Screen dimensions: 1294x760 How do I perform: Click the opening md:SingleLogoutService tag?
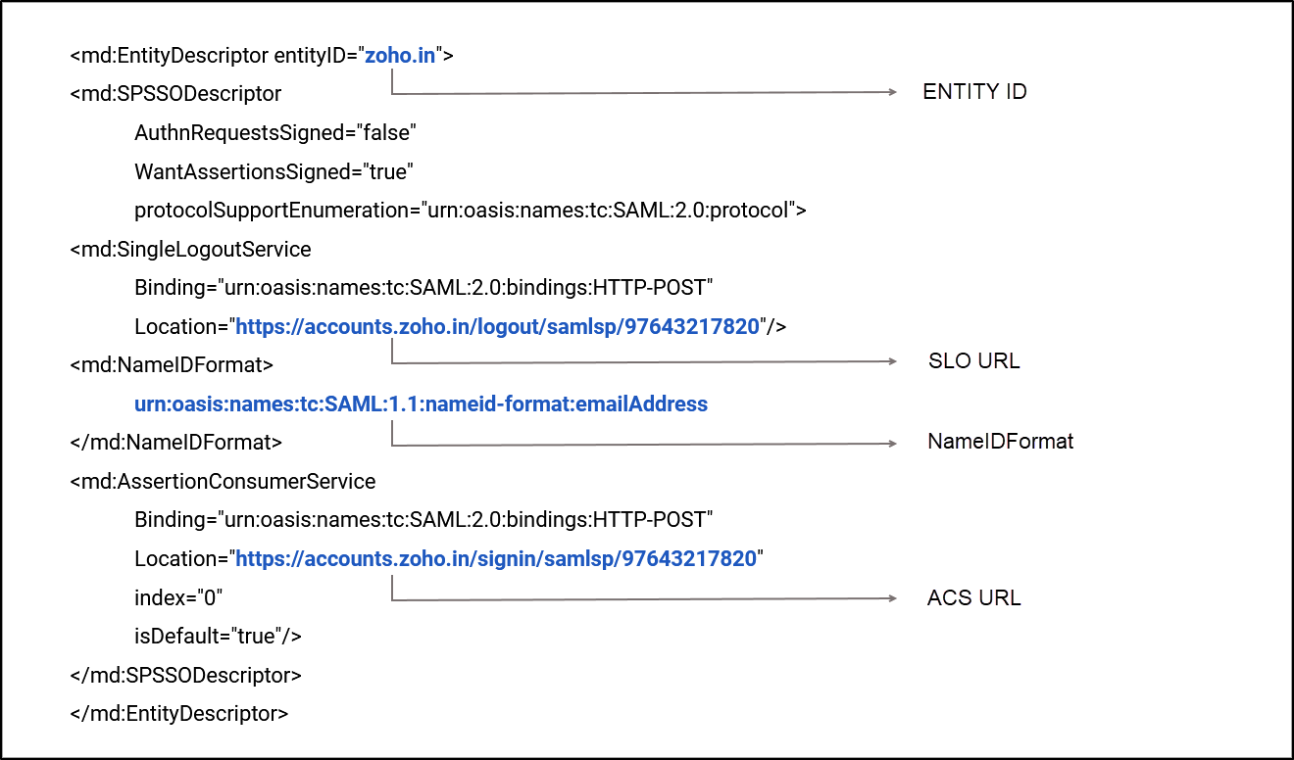[190, 250]
